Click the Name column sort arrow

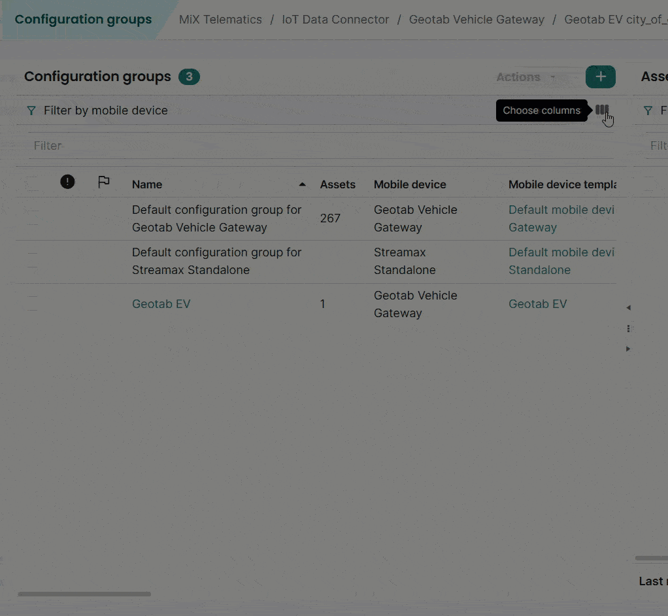[x=302, y=184]
